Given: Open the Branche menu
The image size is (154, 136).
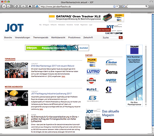Looking at the screenshot, I should 8,37.
